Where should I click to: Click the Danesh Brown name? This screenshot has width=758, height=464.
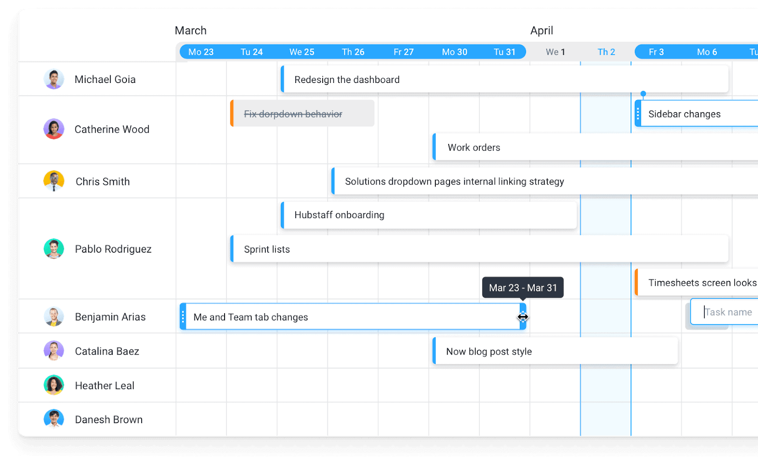coord(109,419)
